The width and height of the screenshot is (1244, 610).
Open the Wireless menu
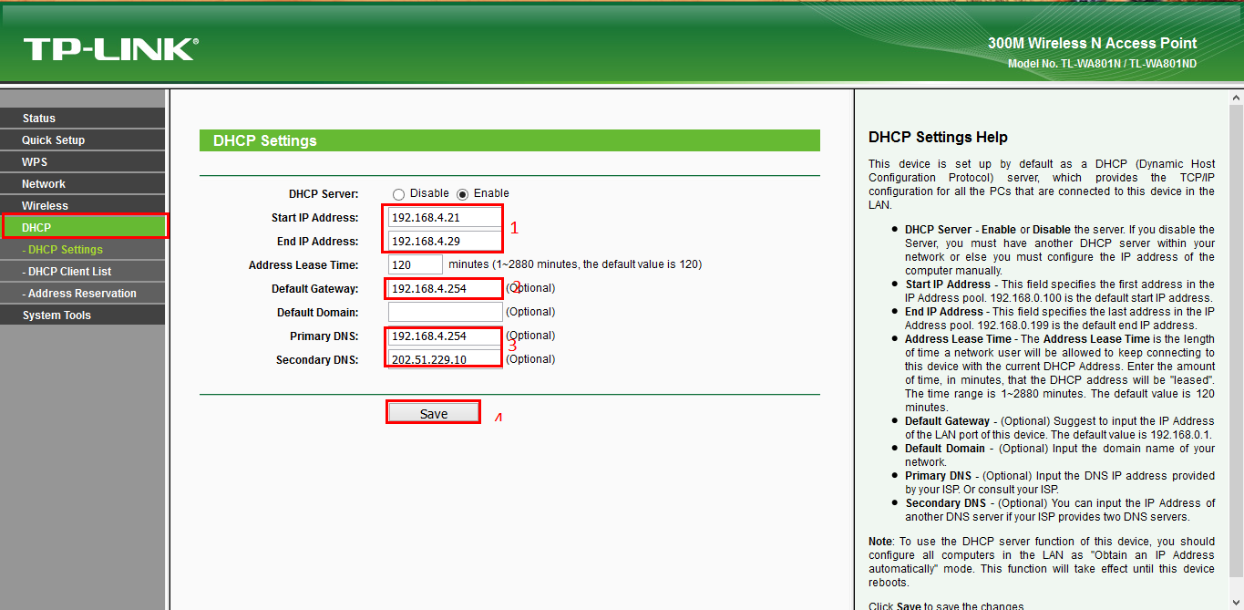tap(83, 205)
